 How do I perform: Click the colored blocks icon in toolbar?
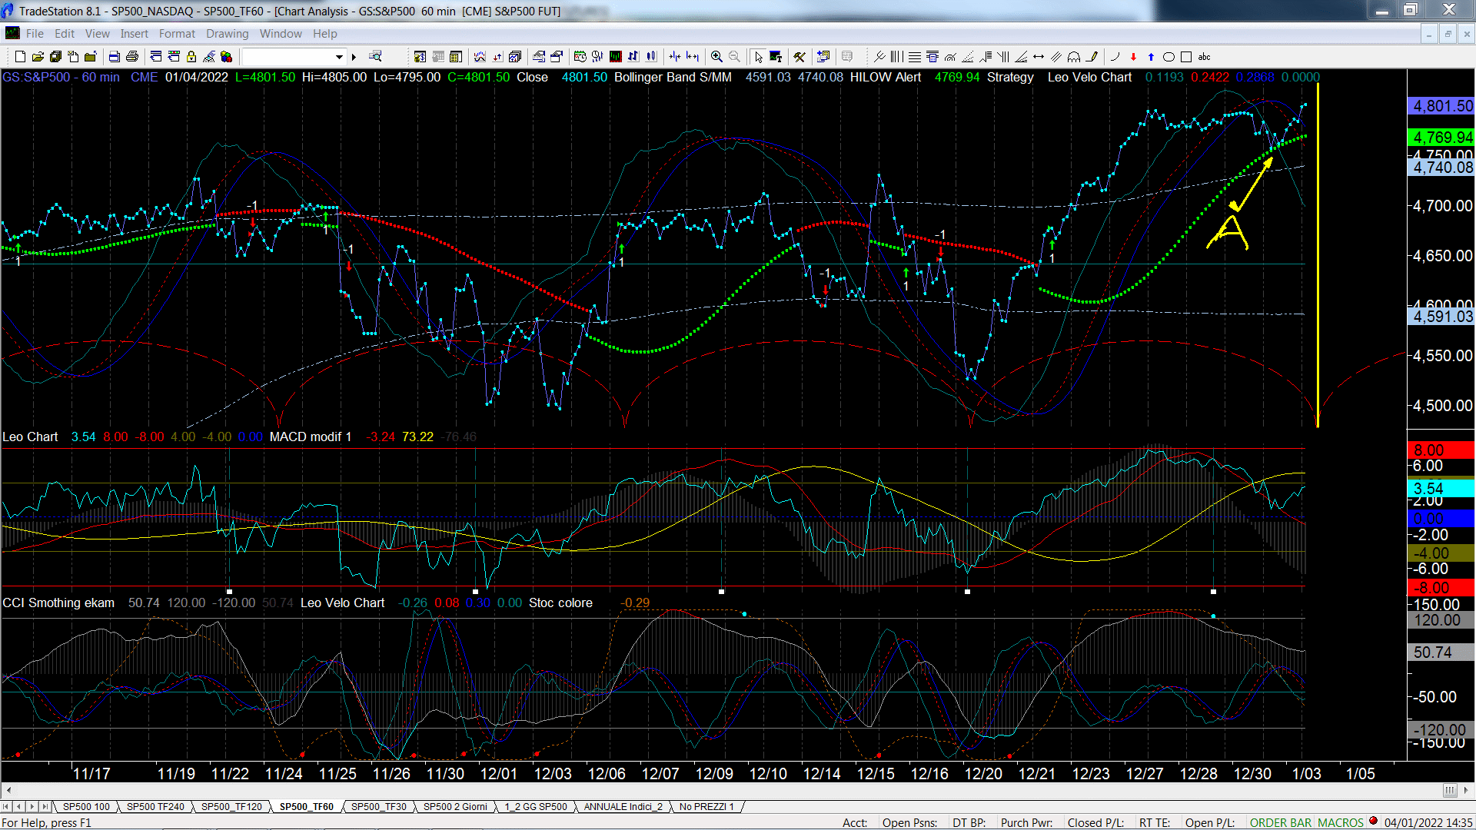tap(226, 57)
